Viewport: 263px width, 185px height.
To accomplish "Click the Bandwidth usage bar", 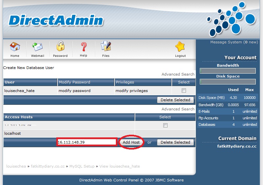I will tap(228, 71).
